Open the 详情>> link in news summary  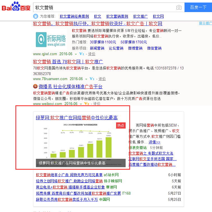coord(155,142)
